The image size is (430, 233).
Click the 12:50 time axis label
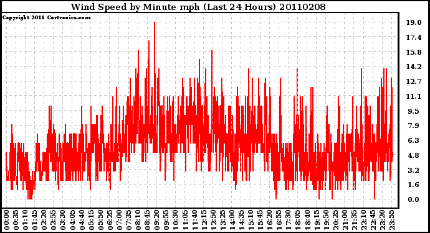213,220
